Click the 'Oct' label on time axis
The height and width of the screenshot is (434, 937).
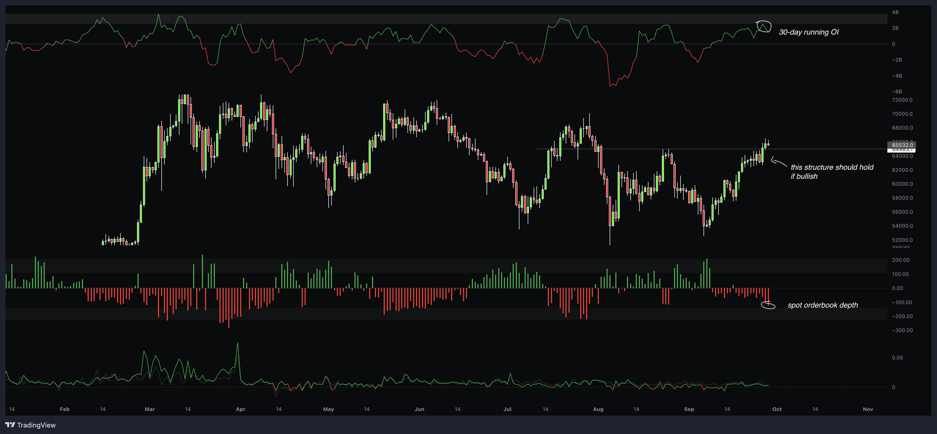[777, 409]
